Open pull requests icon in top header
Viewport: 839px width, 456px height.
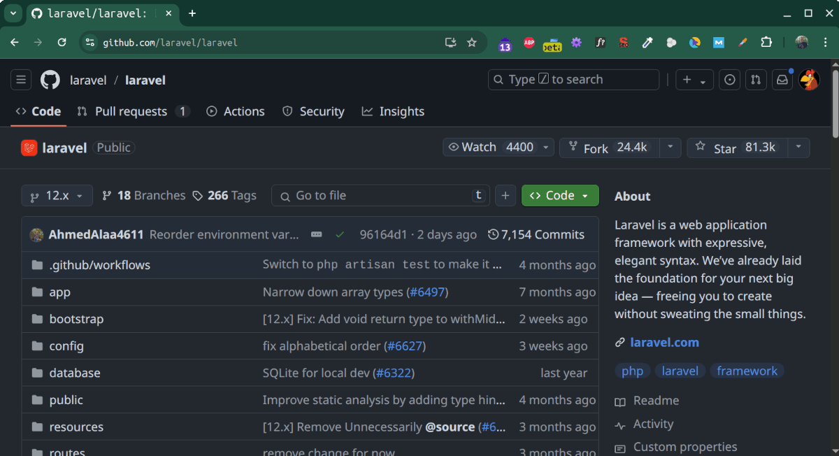point(755,80)
